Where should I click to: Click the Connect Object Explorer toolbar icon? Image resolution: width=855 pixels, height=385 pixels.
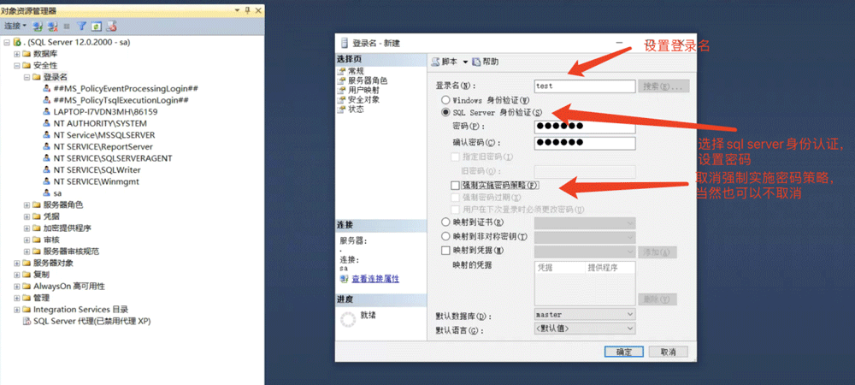[37, 26]
